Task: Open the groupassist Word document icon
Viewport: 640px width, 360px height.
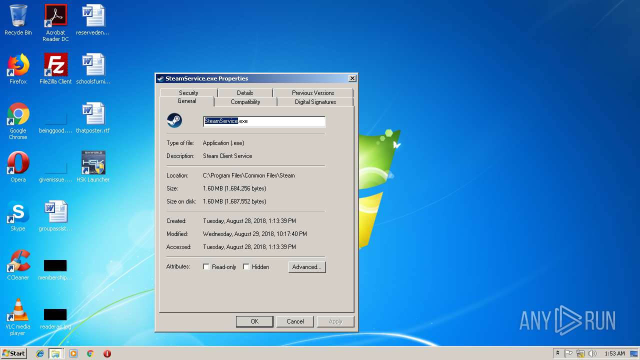Action: 55,216
